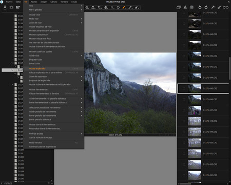The height and width of the screenshot is (185, 231).
Task: Click the waterfall photo in viewer
Action: (x=130, y=93)
